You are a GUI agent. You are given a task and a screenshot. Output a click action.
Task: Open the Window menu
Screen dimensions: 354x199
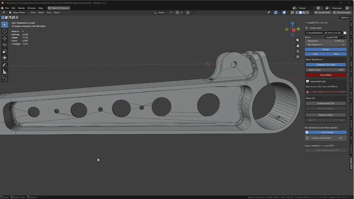(x=32, y=8)
